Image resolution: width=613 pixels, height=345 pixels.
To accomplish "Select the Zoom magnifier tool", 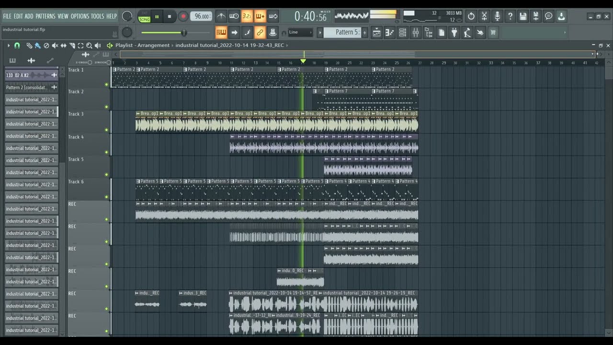I will pyautogui.click(x=89, y=46).
